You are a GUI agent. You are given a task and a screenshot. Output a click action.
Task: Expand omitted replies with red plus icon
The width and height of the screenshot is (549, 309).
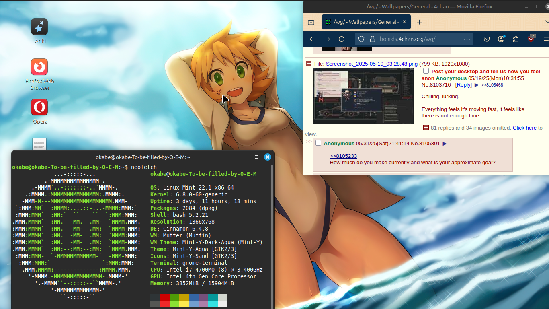tap(426, 128)
